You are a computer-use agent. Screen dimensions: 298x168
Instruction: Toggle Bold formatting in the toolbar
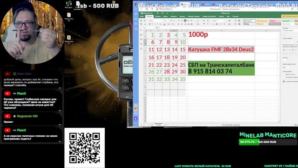150,24
